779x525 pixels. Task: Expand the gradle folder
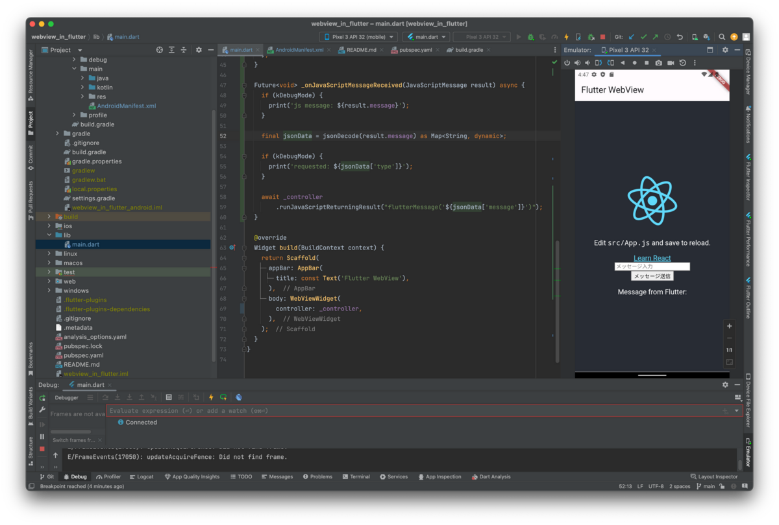(58, 134)
